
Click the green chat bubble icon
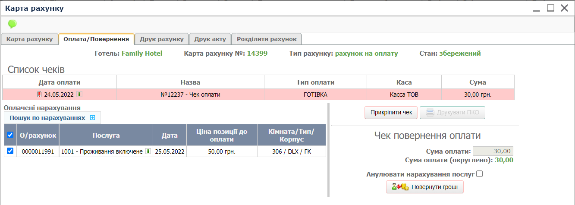(12, 24)
